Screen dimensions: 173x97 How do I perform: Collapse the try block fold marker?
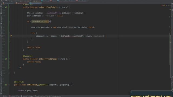pyautogui.click(x=9, y=33)
